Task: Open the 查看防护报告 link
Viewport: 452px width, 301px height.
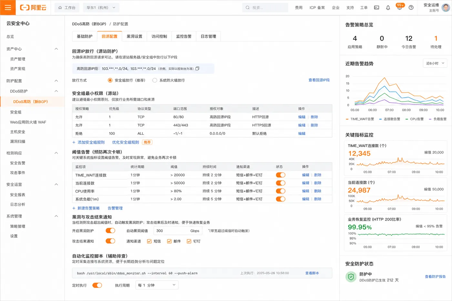Action: [x=435, y=277]
